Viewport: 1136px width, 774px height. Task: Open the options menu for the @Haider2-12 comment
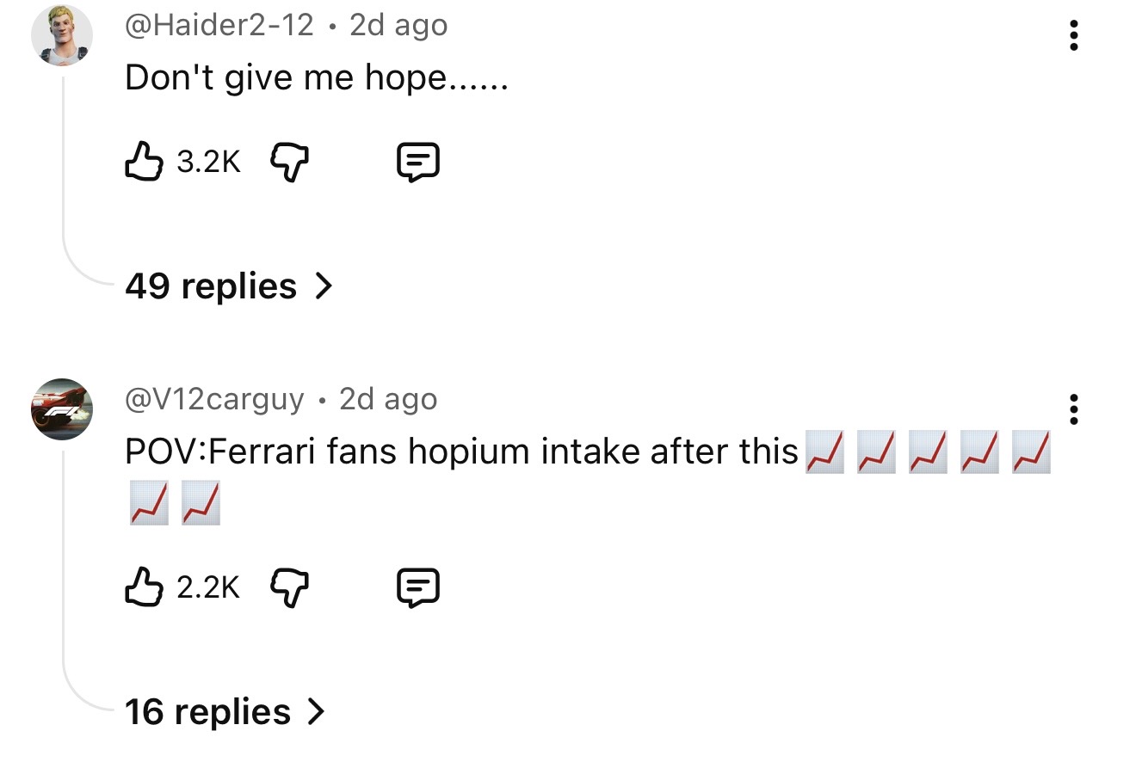coord(1073,35)
